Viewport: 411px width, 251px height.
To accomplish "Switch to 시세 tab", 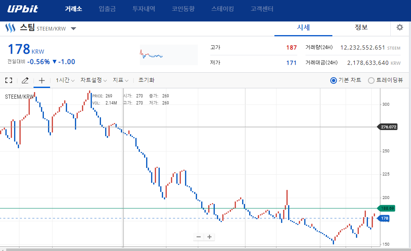I will tap(303, 27).
